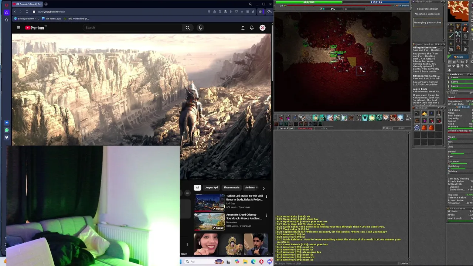Click 'Loose Ends' quest entry
This screenshot has width=473, height=266.
[420, 89]
